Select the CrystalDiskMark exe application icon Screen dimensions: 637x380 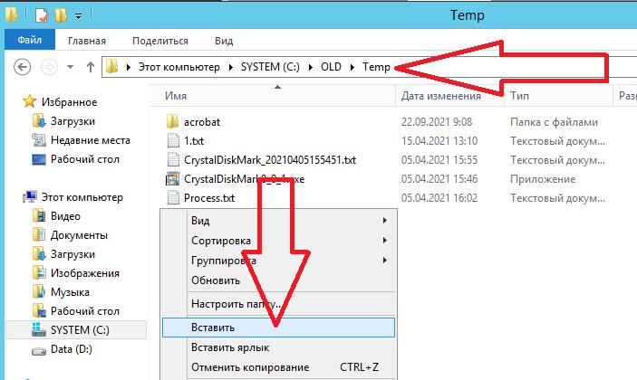click(x=173, y=179)
